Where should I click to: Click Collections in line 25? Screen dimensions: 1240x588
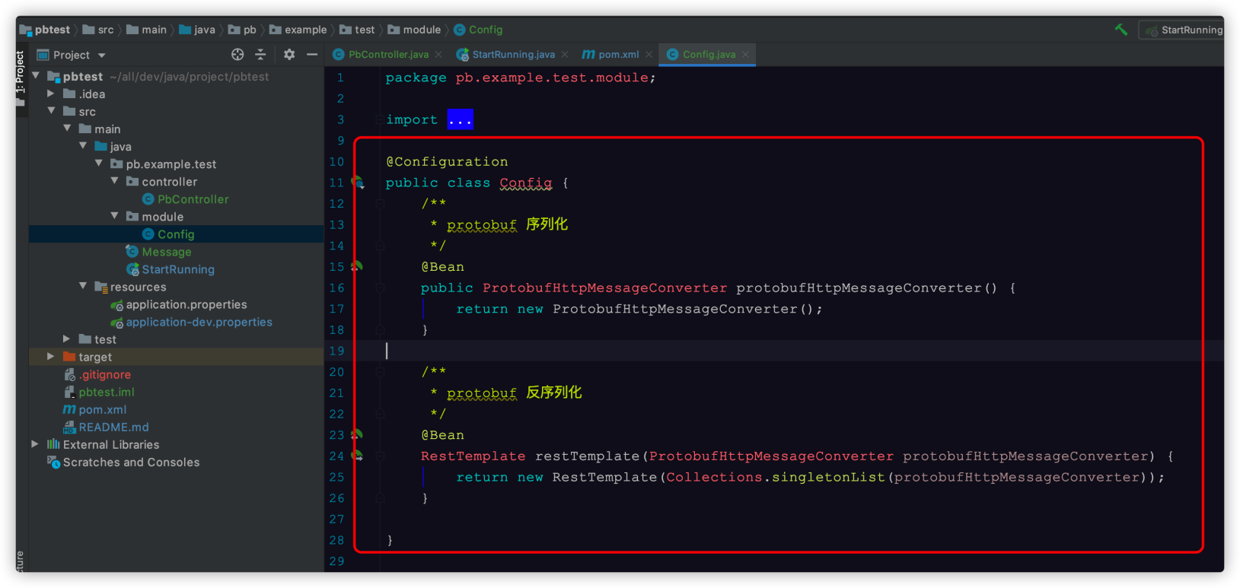click(714, 477)
